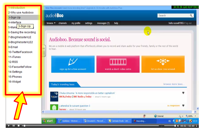Play the video with the play button
The width and height of the screenshot is (199, 128).
[x=9, y=126]
